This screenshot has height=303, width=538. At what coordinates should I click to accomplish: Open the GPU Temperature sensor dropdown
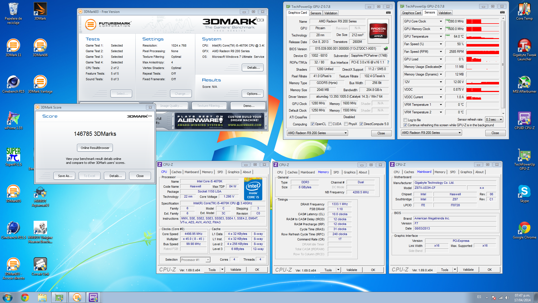click(x=441, y=36)
